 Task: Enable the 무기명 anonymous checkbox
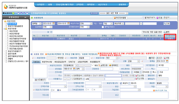click(x=157, y=65)
